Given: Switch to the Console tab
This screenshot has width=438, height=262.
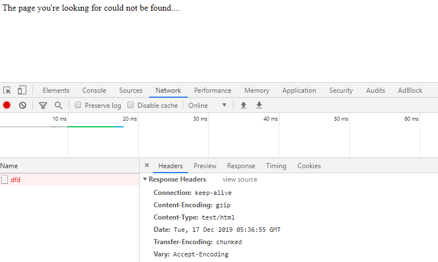Looking at the screenshot, I should point(94,90).
